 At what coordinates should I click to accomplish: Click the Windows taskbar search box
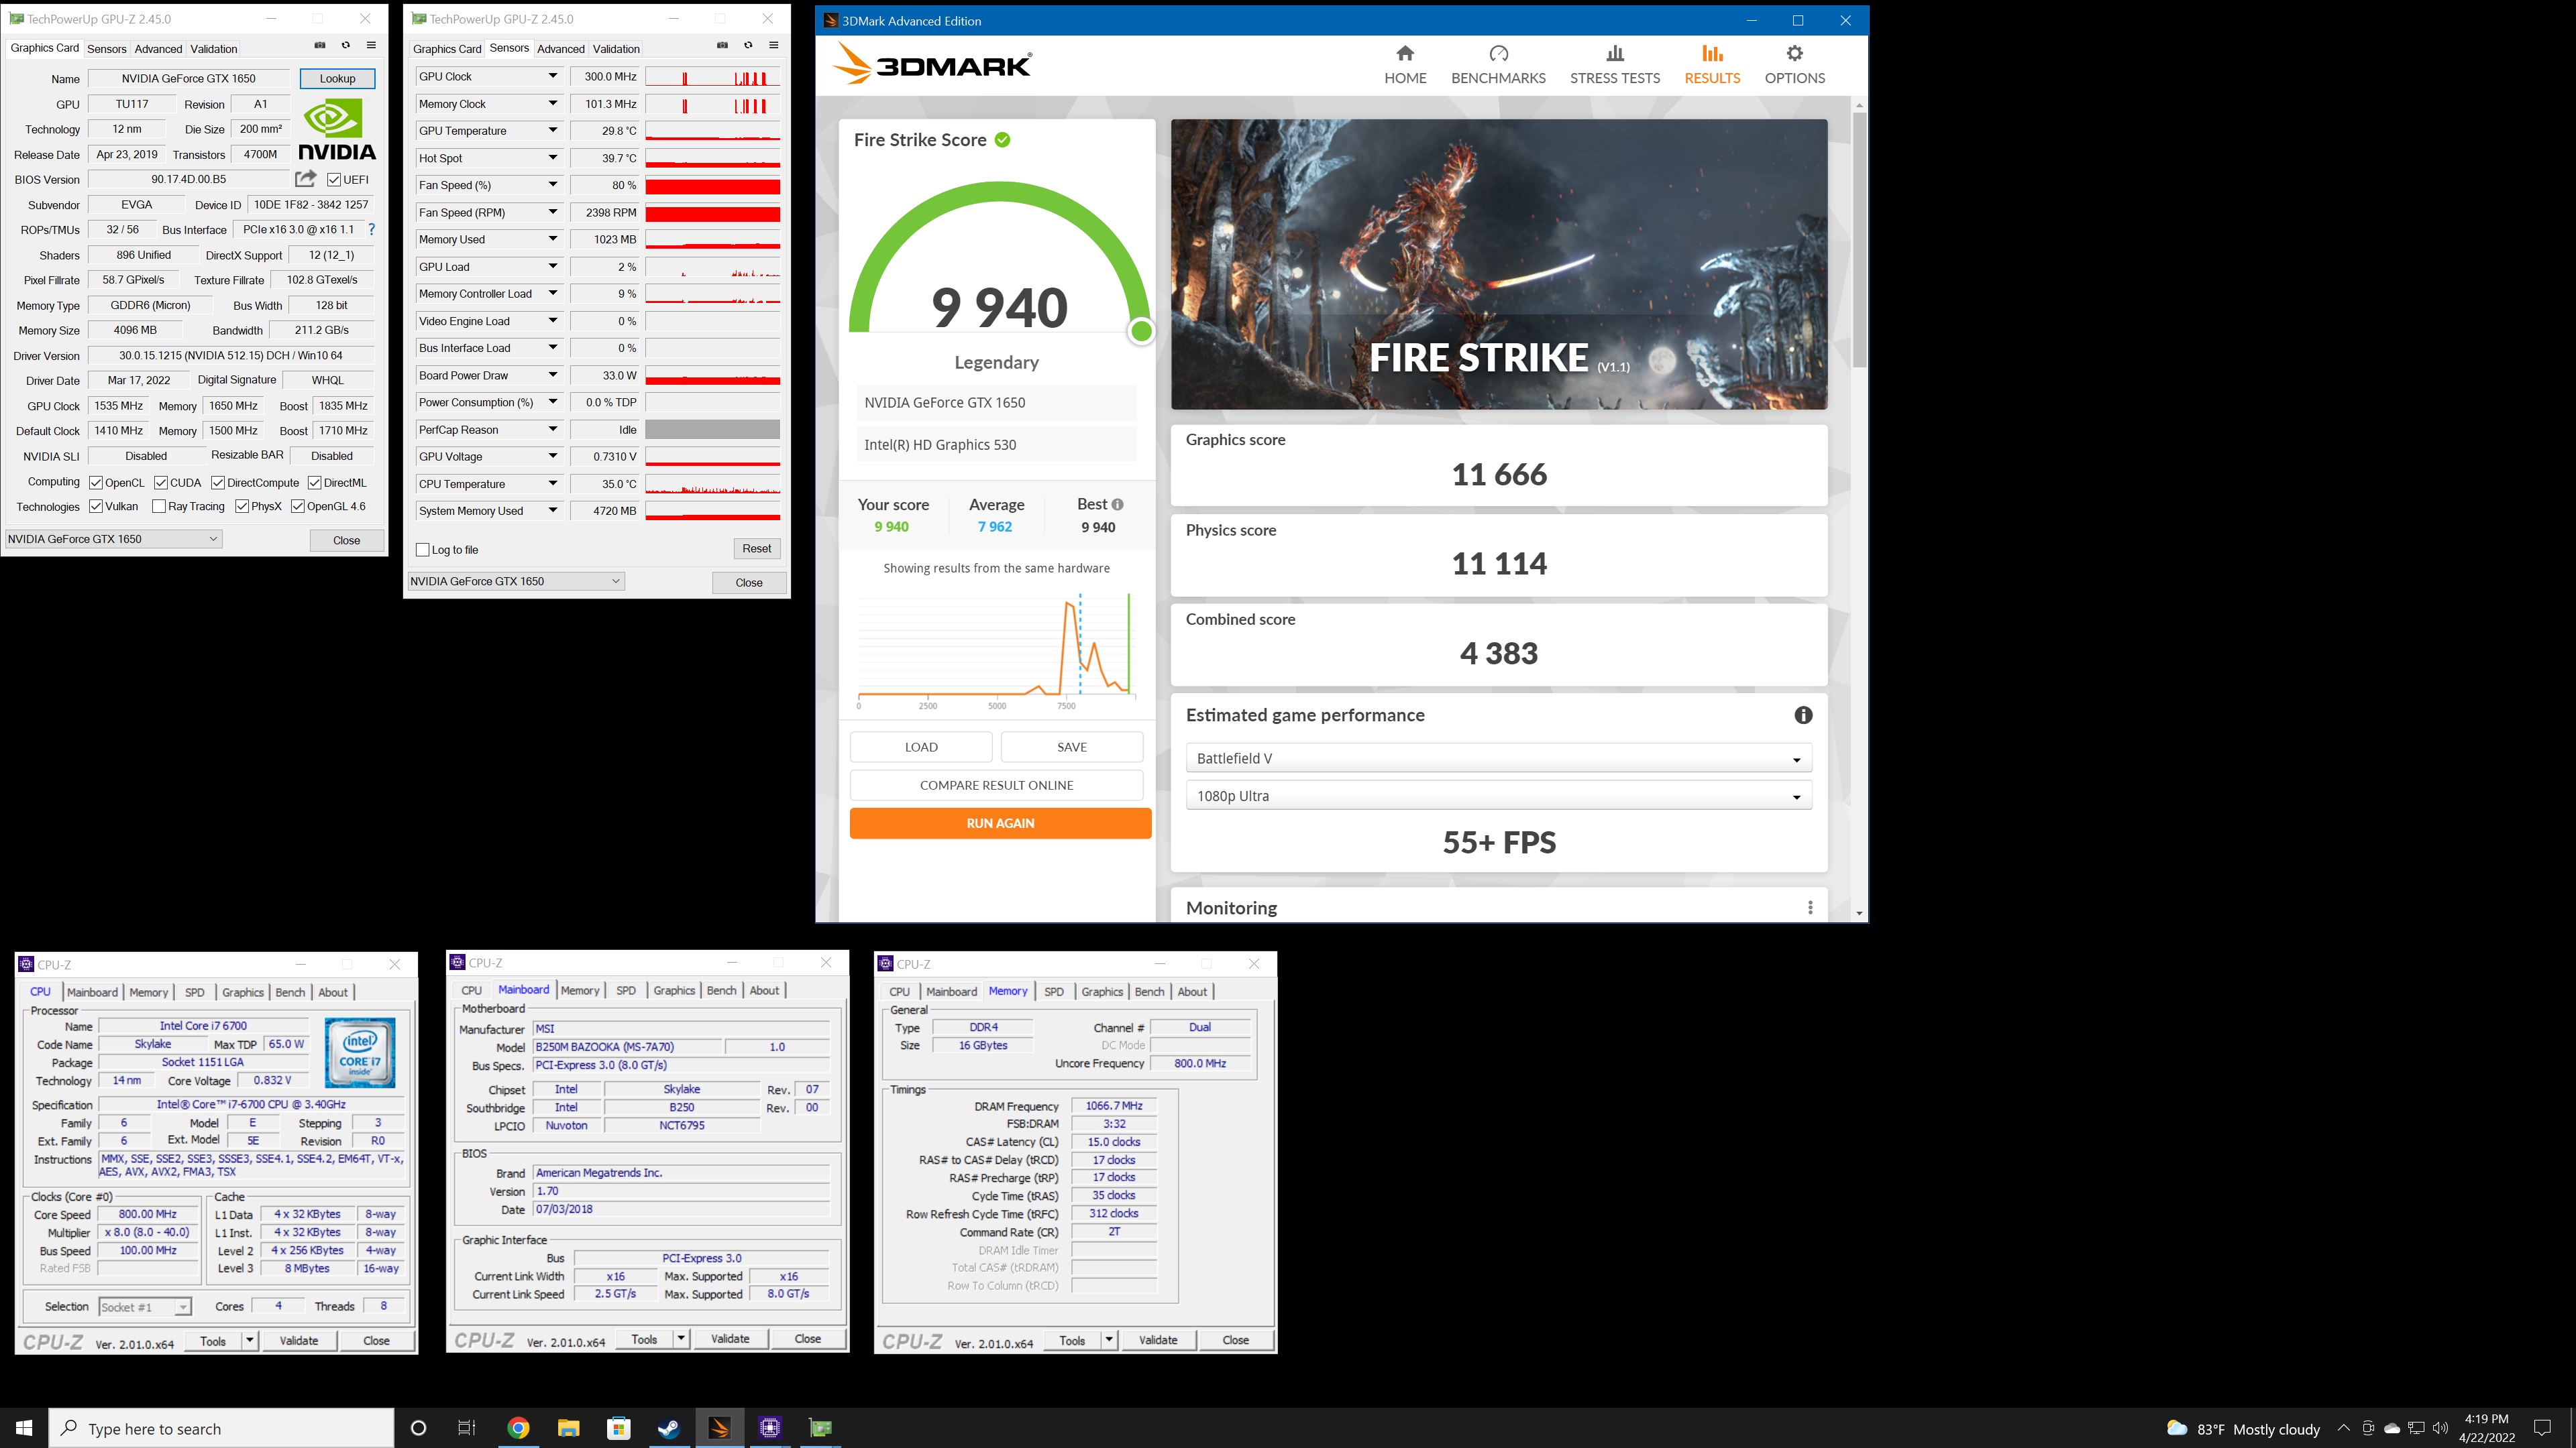[x=221, y=1428]
